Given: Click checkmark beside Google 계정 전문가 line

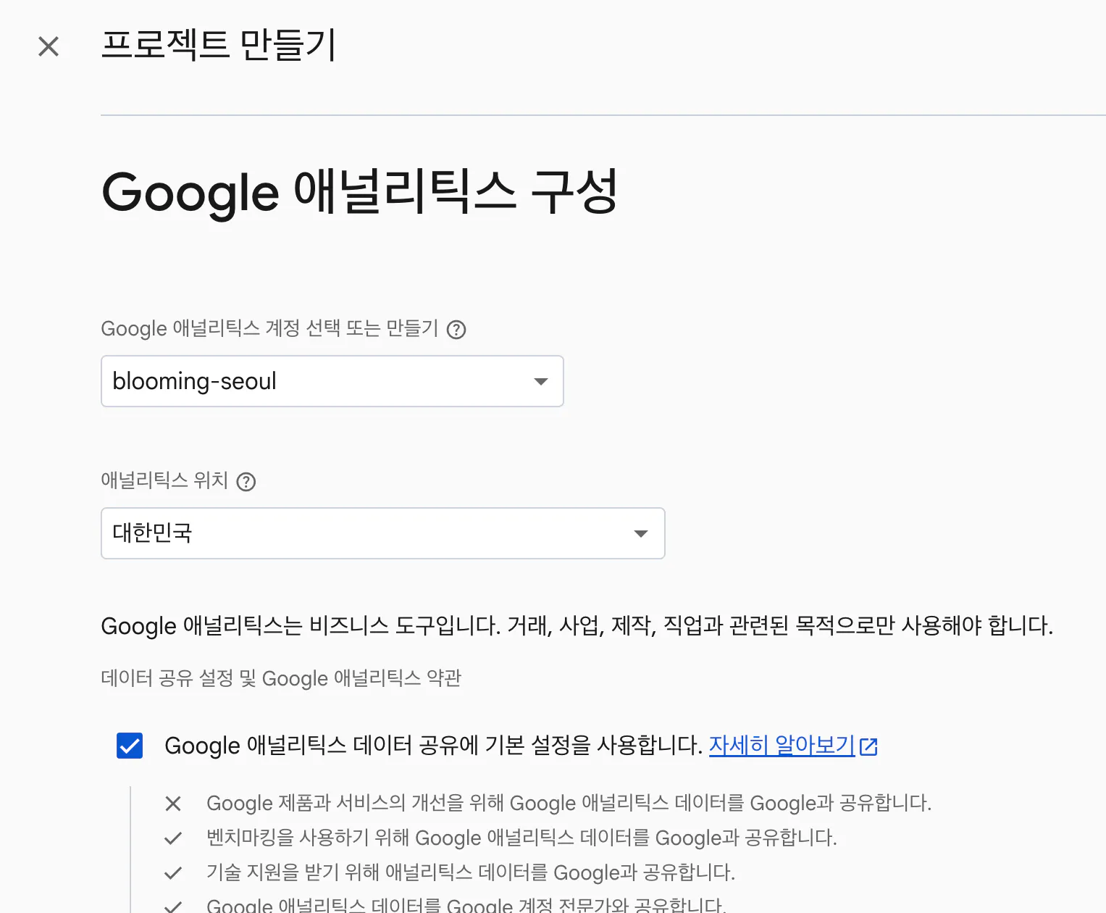Looking at the screenshot, I should (173, 906).
